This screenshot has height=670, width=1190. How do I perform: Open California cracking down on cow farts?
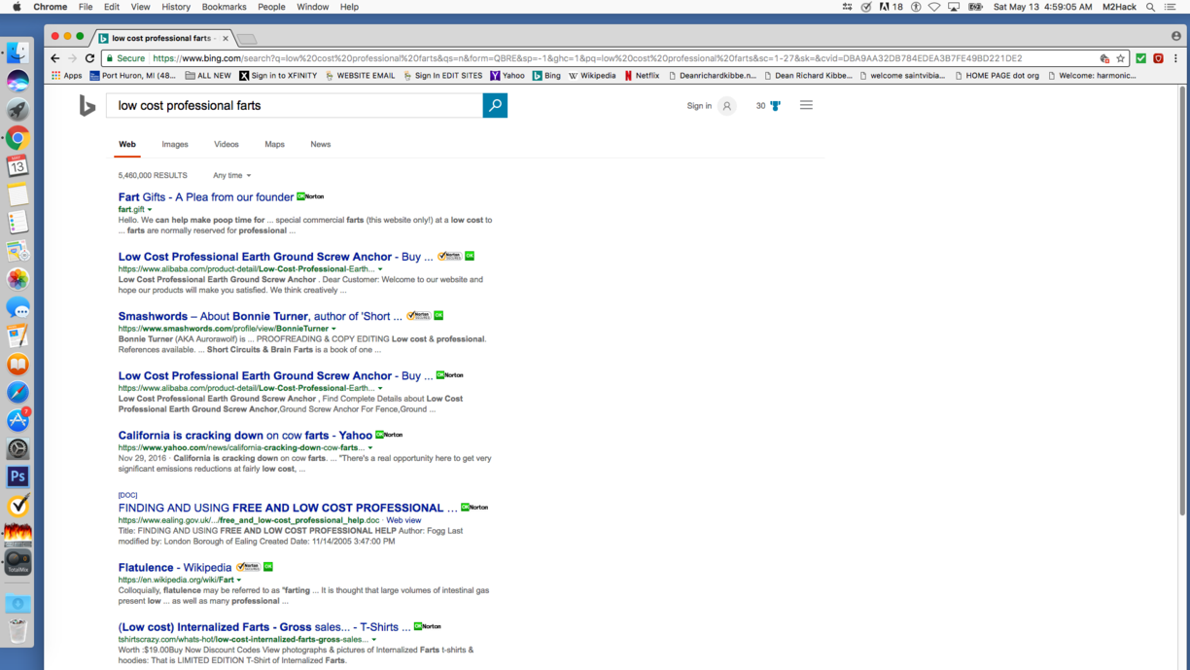click(245, 436)
